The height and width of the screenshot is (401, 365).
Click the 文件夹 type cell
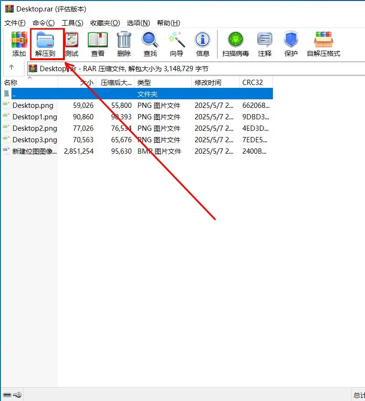(x=147, y=94)
